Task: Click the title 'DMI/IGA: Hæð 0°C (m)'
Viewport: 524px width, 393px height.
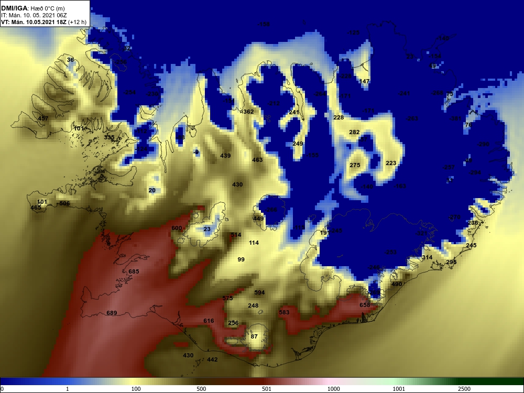Action: pos(32,8)
